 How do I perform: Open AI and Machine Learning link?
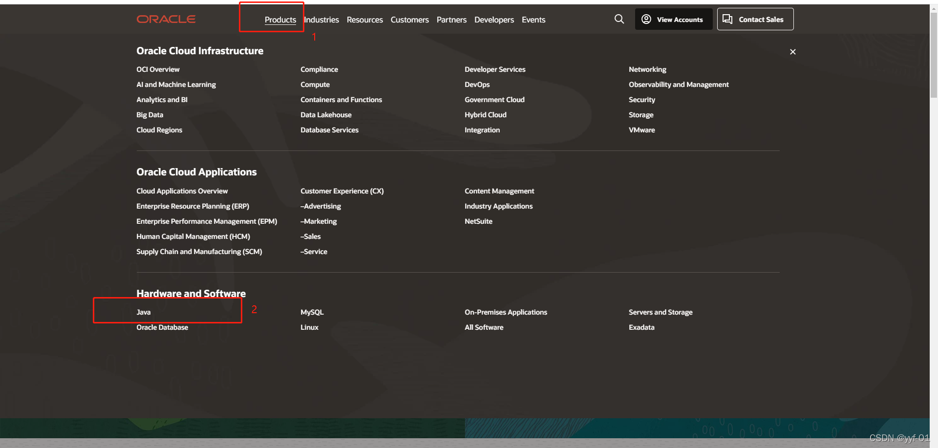(x=176, y=85)
